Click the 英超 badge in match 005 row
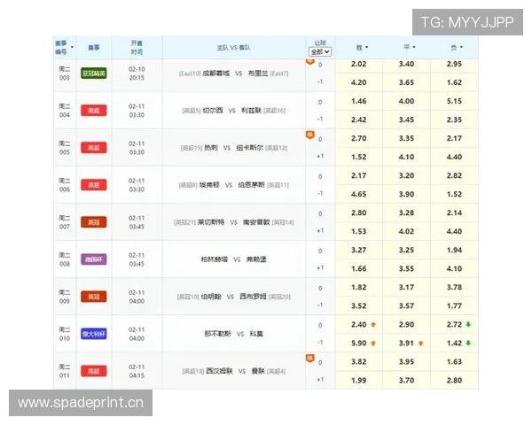 tap(94, 148)
